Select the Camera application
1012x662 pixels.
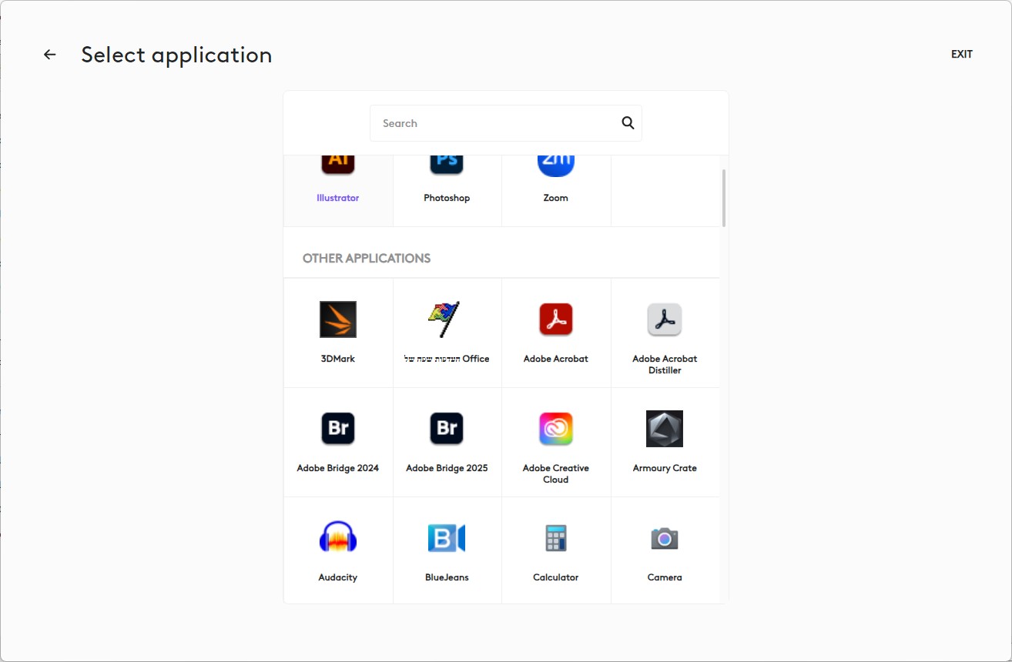tap(664, 539)
